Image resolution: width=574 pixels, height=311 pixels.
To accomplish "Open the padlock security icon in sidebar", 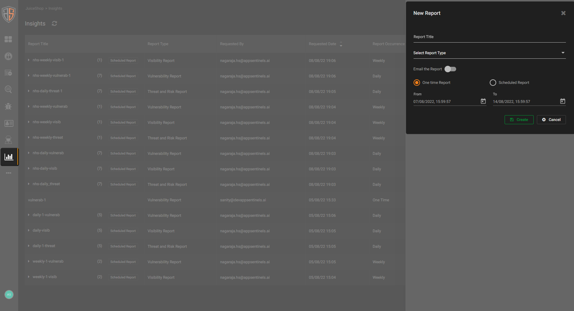I will point(8,56).
